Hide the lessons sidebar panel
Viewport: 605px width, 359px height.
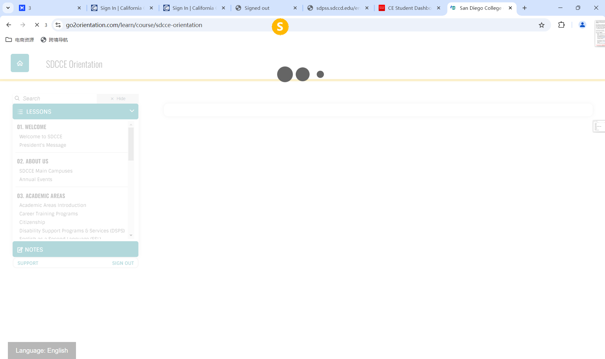pyautogui.click(x=118, y=99)
